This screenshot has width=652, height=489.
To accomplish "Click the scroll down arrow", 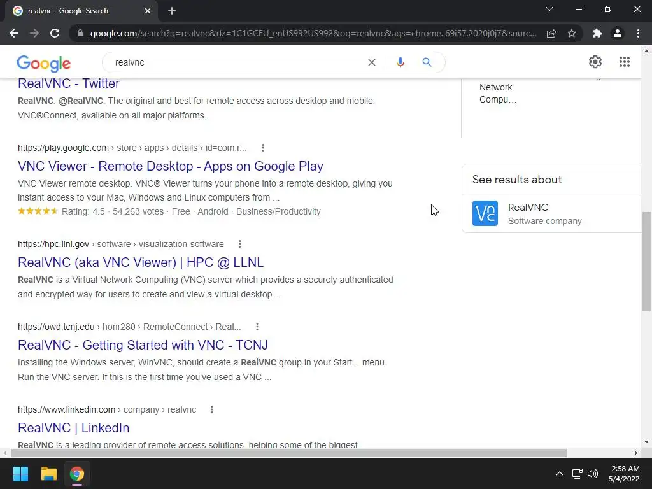I will [646, 442].
